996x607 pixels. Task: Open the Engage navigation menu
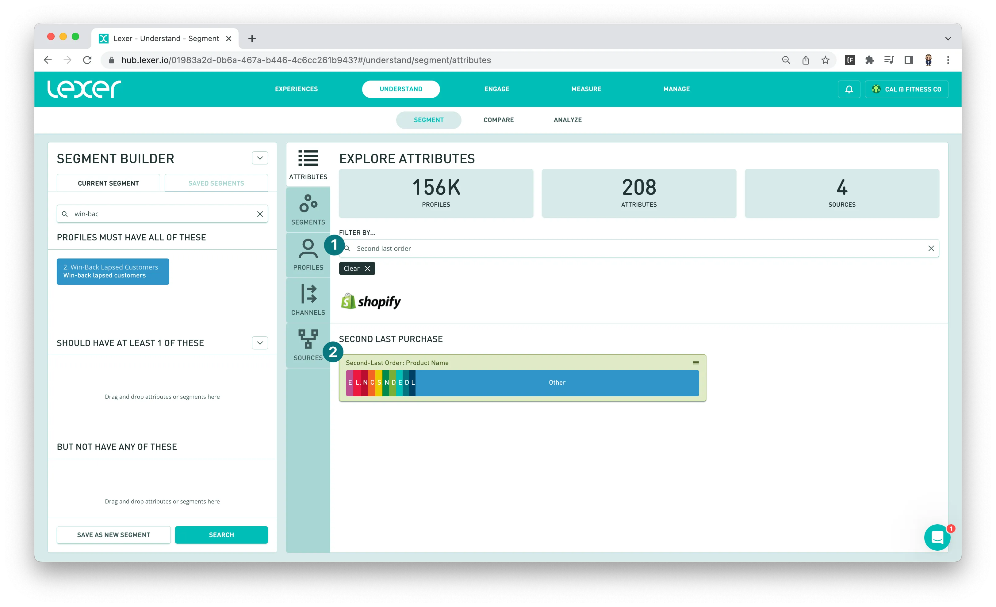coord(496,89)
